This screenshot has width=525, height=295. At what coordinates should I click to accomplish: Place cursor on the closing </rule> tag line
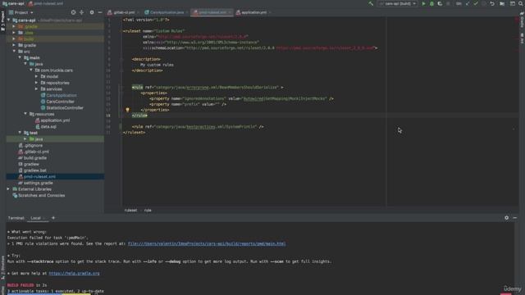[139, 116]
